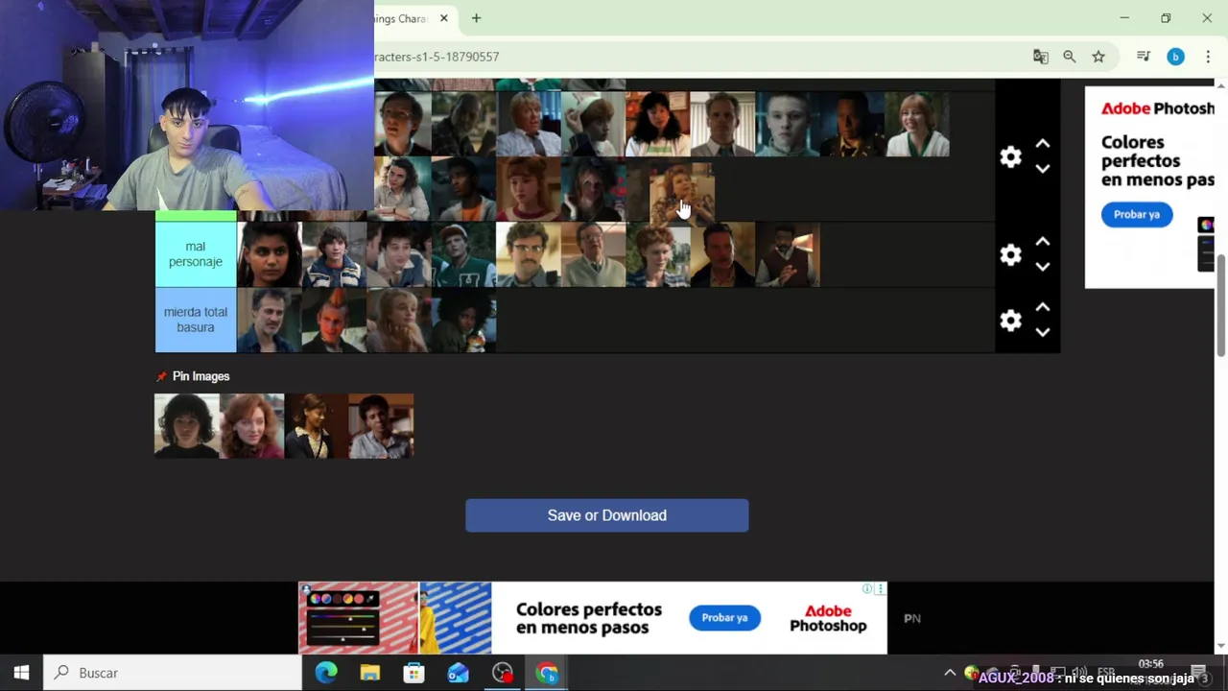Select smiling red-haired girl at top row end
This screenshot has width=1228, height=691.
[917, 124]
